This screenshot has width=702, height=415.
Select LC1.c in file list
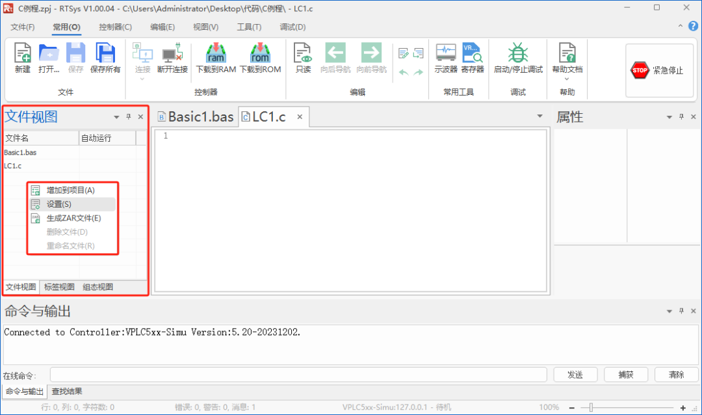(x=12, y=166)
